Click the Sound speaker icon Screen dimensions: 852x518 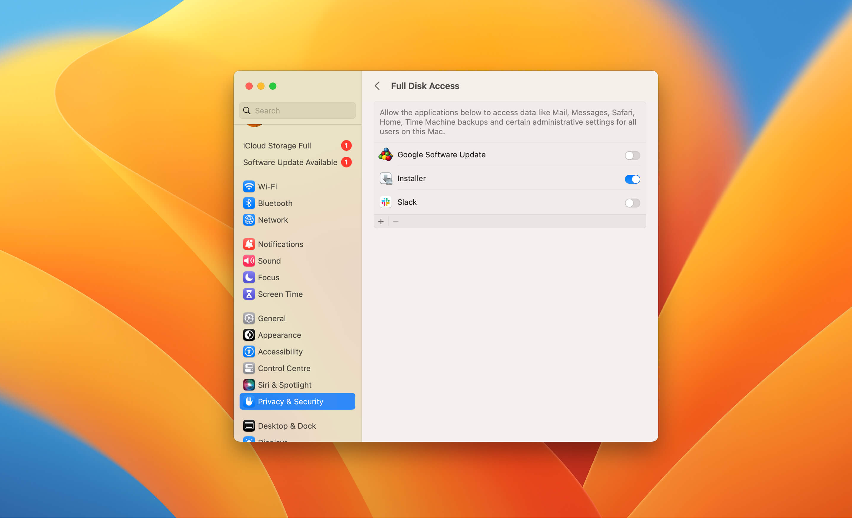(248, 261)
